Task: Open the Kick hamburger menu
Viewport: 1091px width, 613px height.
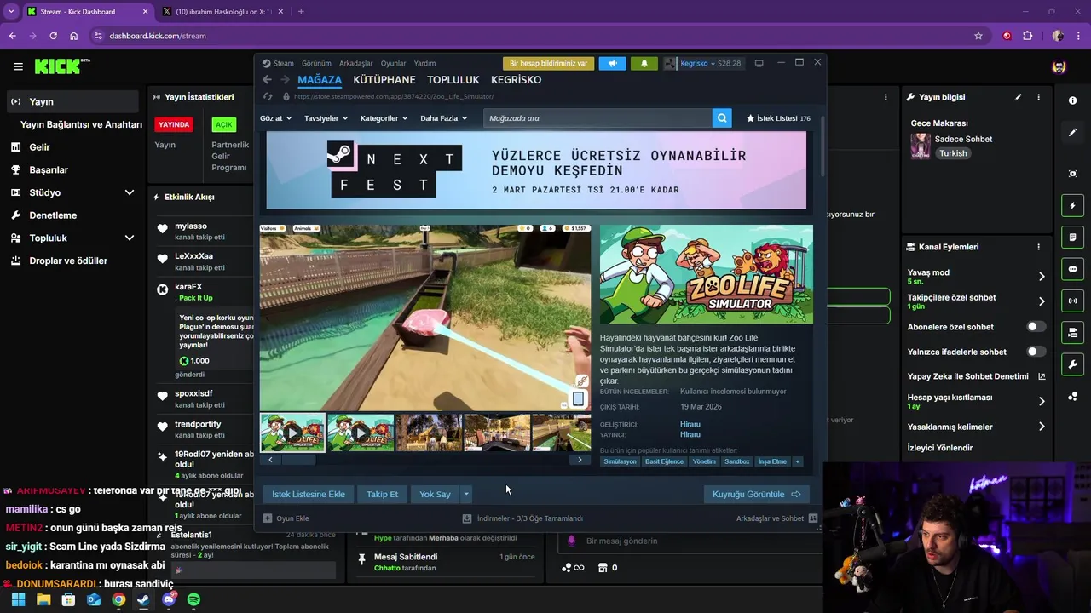Action: (18, 66)
